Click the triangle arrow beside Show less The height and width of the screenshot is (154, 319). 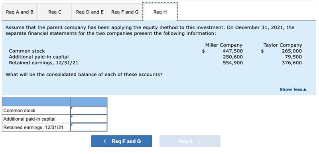(x=305, y=89)
